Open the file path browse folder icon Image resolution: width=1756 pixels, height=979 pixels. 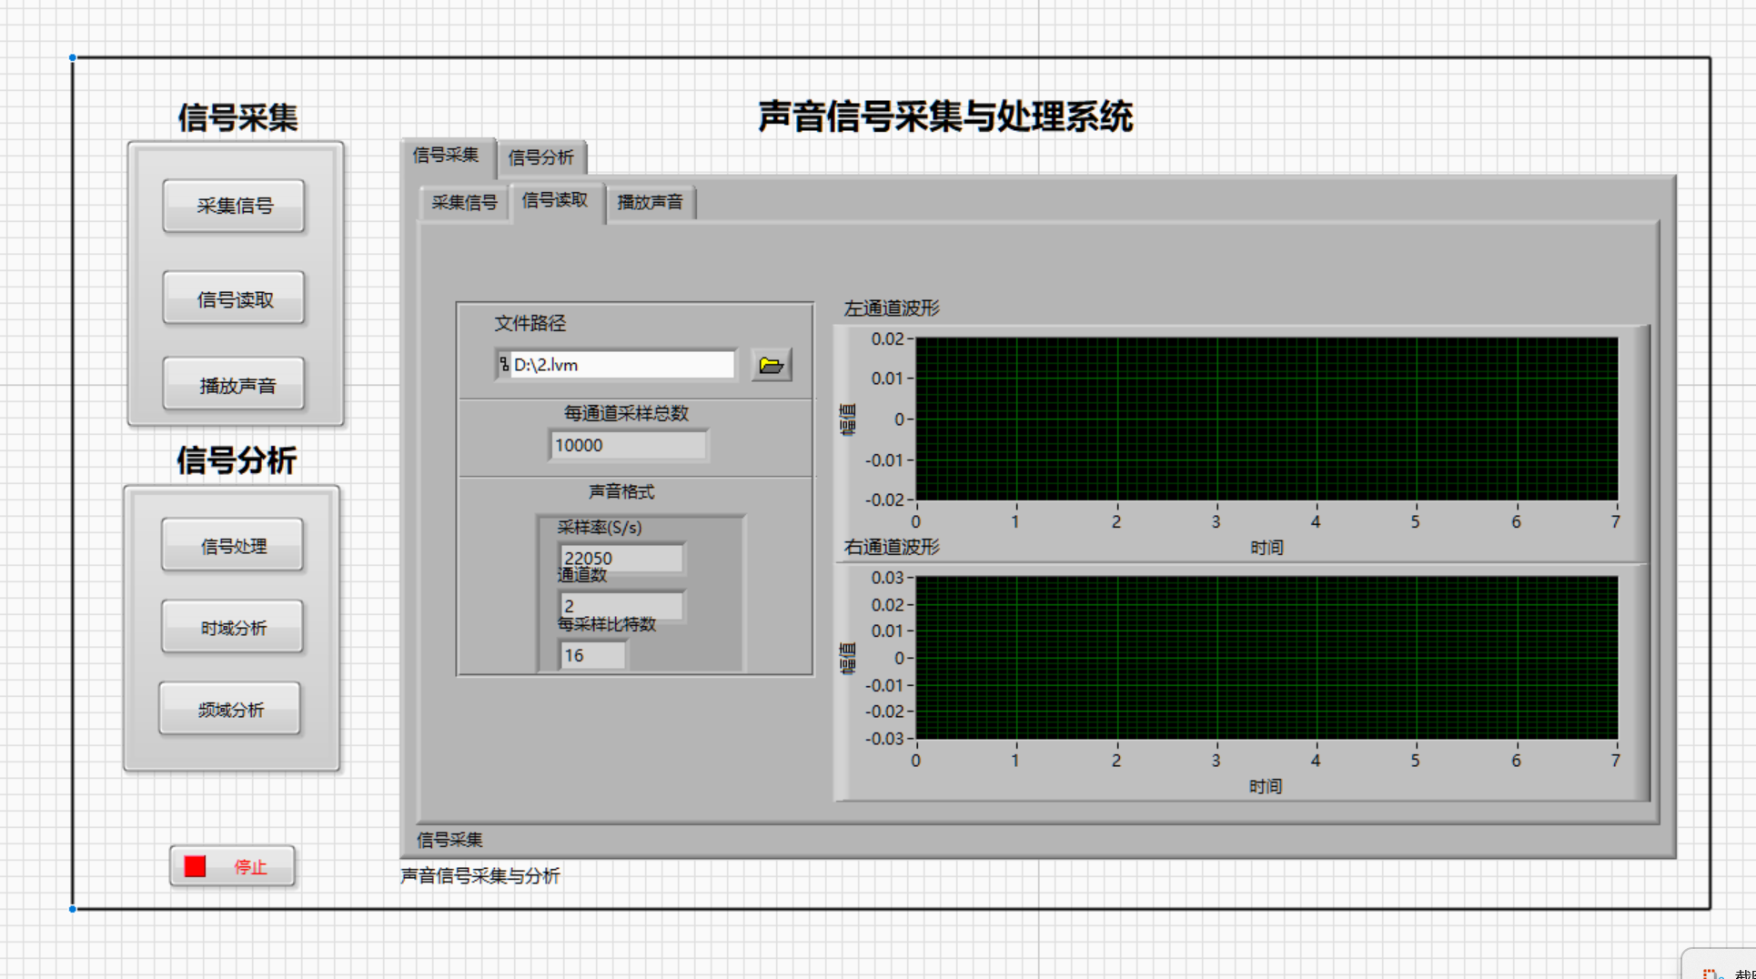[771, 365]
